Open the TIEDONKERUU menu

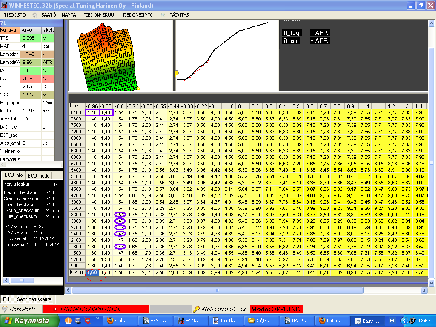99,15
